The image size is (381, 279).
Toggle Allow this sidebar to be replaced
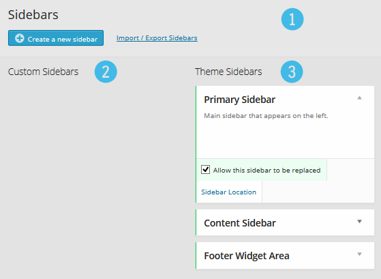(x=205, y=169)
